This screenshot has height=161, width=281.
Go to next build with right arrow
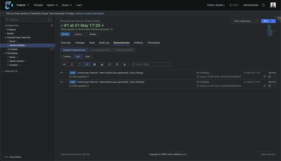click(x=274, y=31)
